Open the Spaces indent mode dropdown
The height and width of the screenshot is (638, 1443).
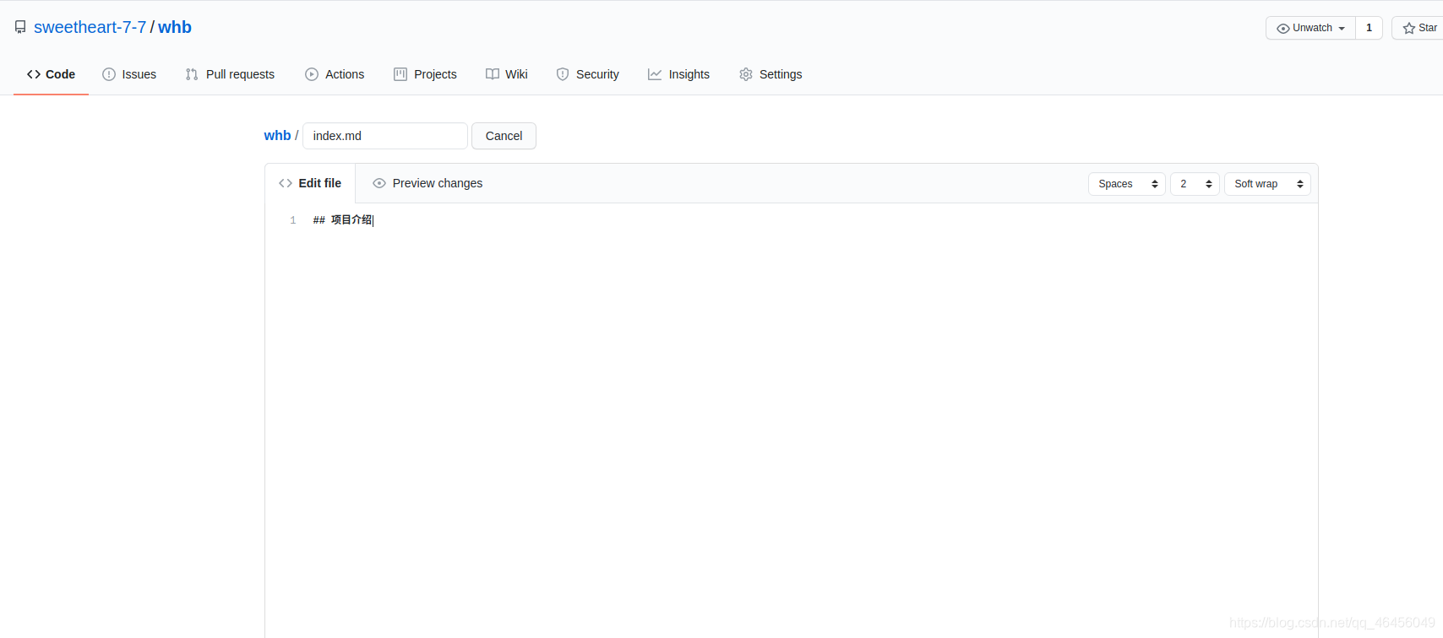coord(1127,184)
